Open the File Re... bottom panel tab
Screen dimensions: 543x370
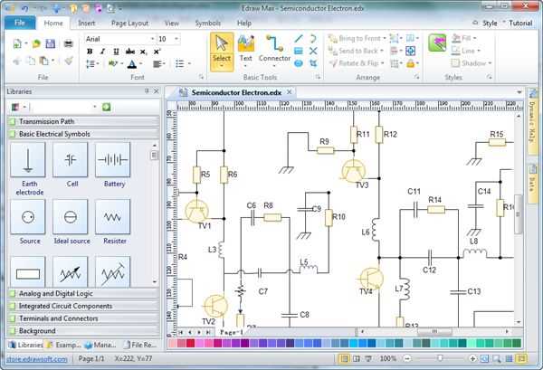coord(140,345)
